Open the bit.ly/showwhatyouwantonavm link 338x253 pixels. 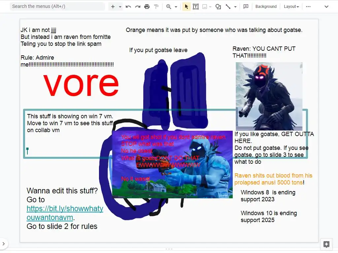pos(65,213)
